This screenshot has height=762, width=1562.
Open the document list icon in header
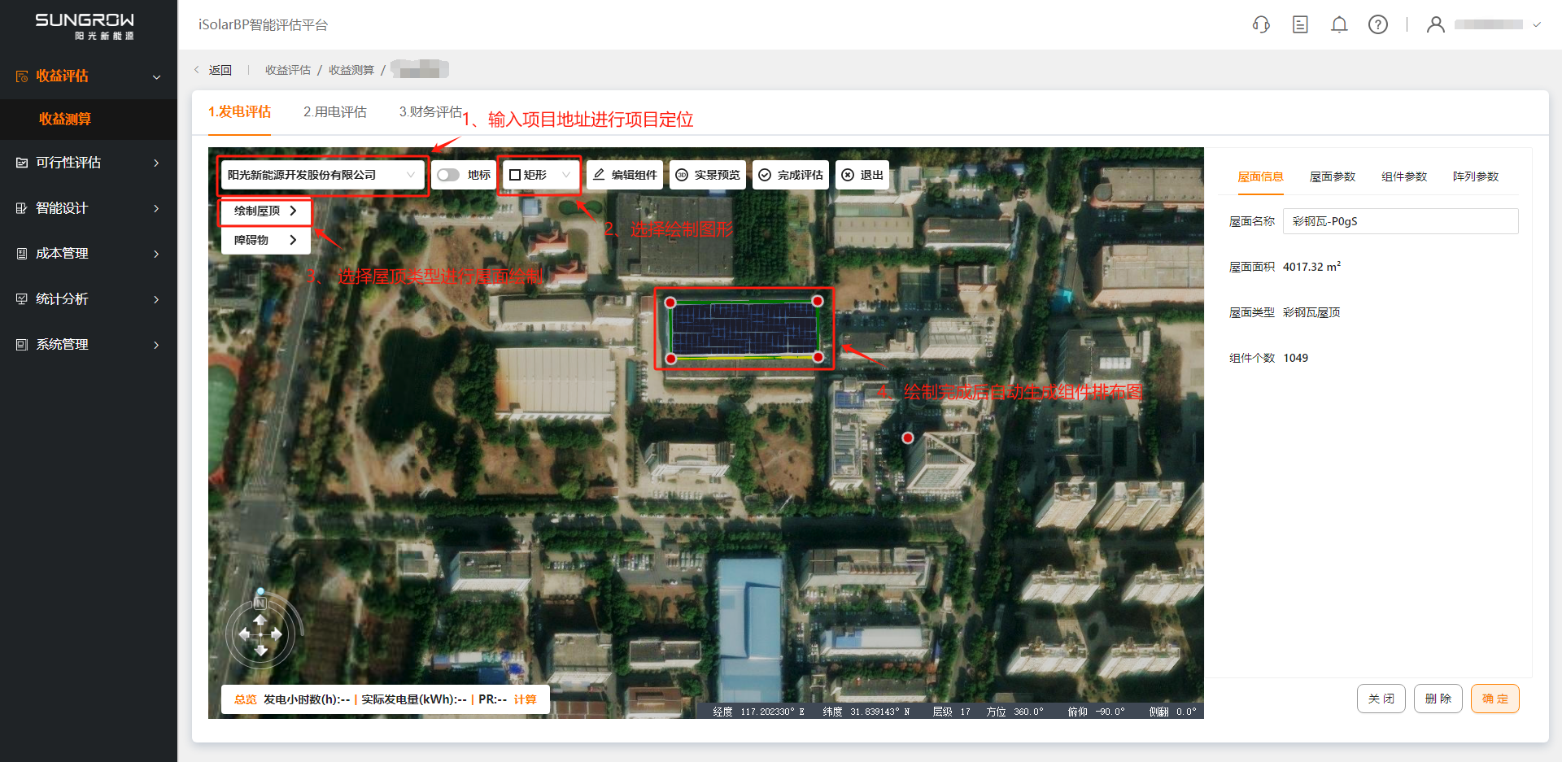pyautogui.click(x=1300, y=24)
